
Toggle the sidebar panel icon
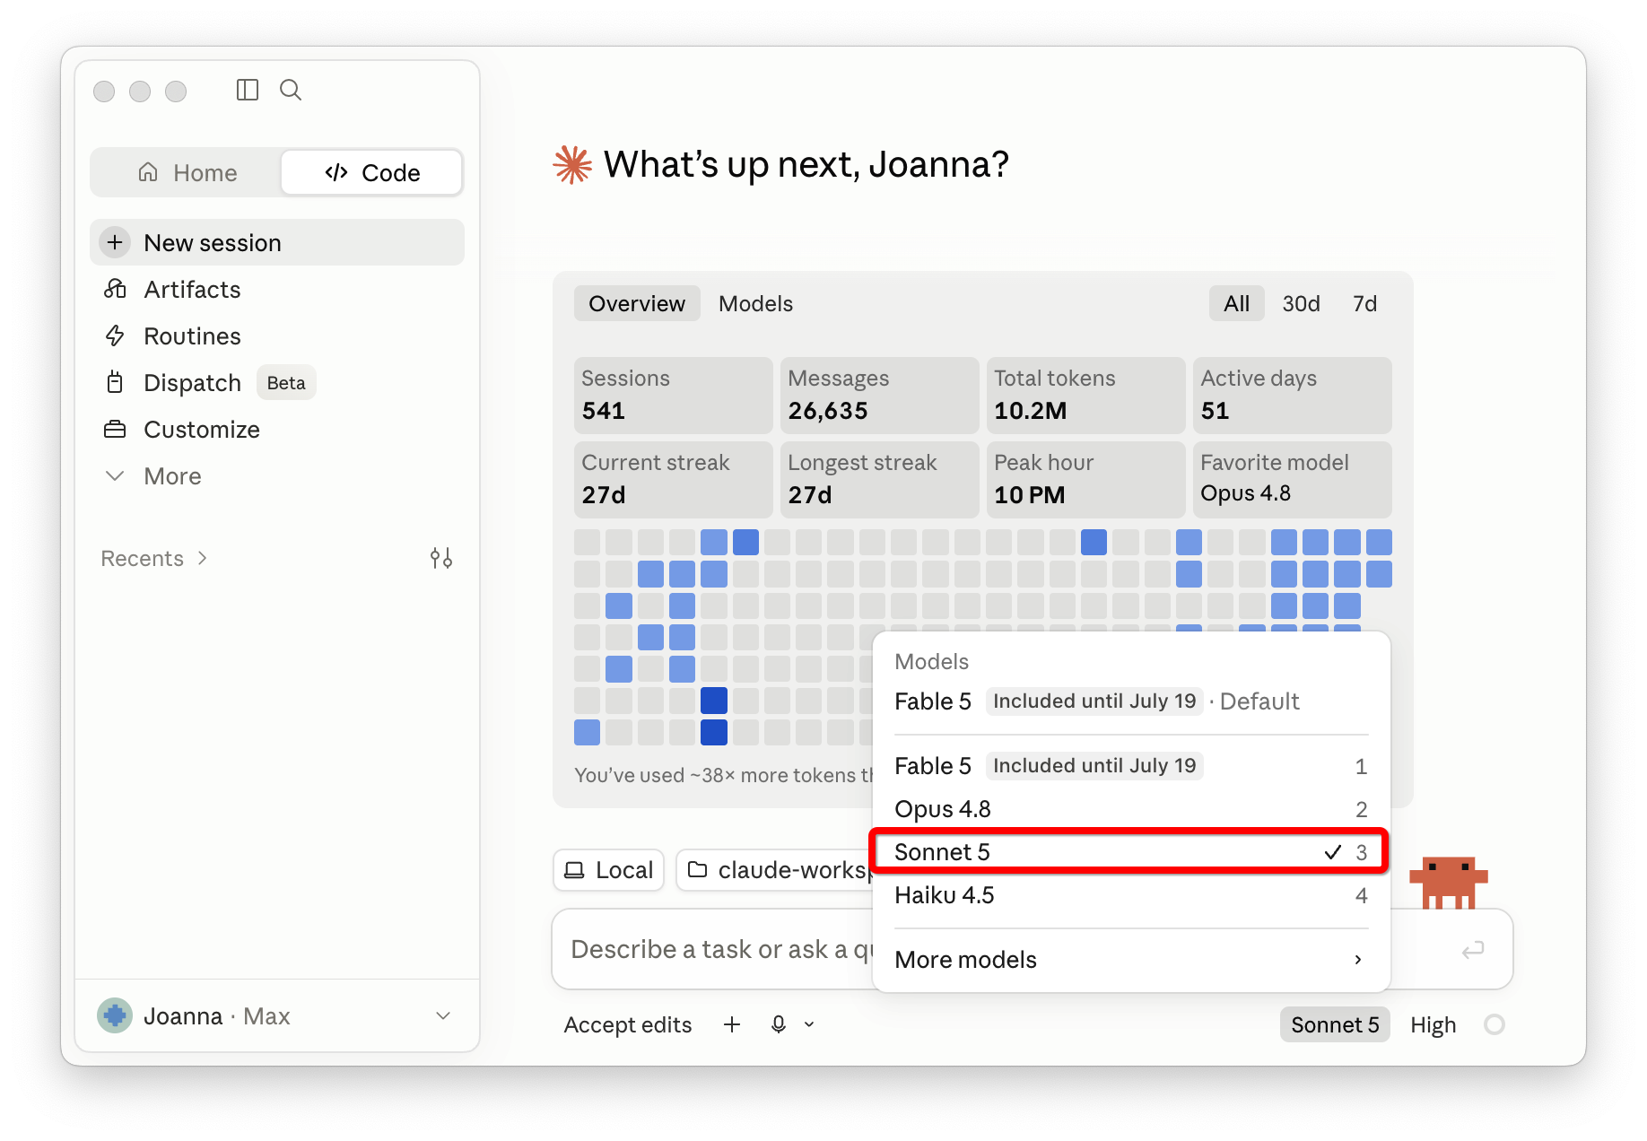(248, 90)
